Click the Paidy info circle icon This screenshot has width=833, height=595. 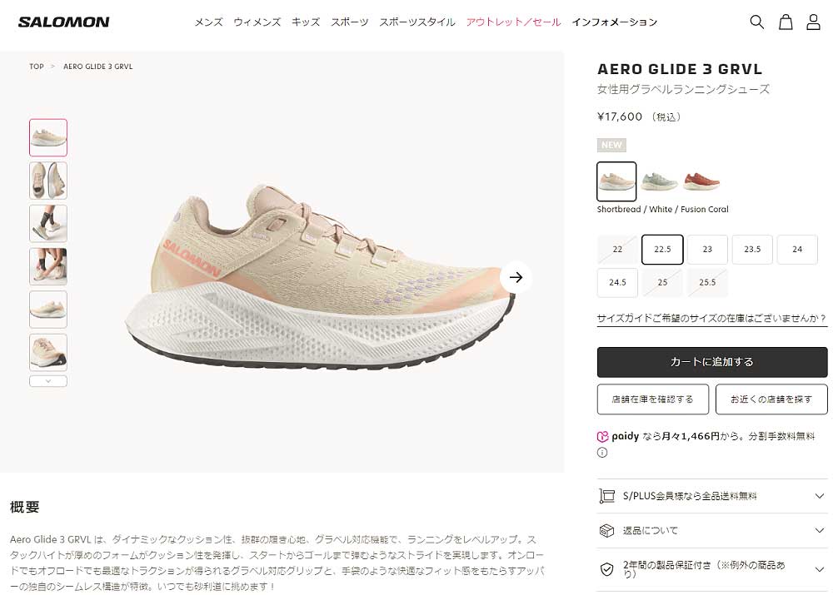tap(602, 453)
